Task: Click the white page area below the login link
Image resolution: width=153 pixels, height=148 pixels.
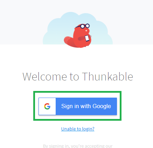Action: pyautogui.click(x=78, y=138)
